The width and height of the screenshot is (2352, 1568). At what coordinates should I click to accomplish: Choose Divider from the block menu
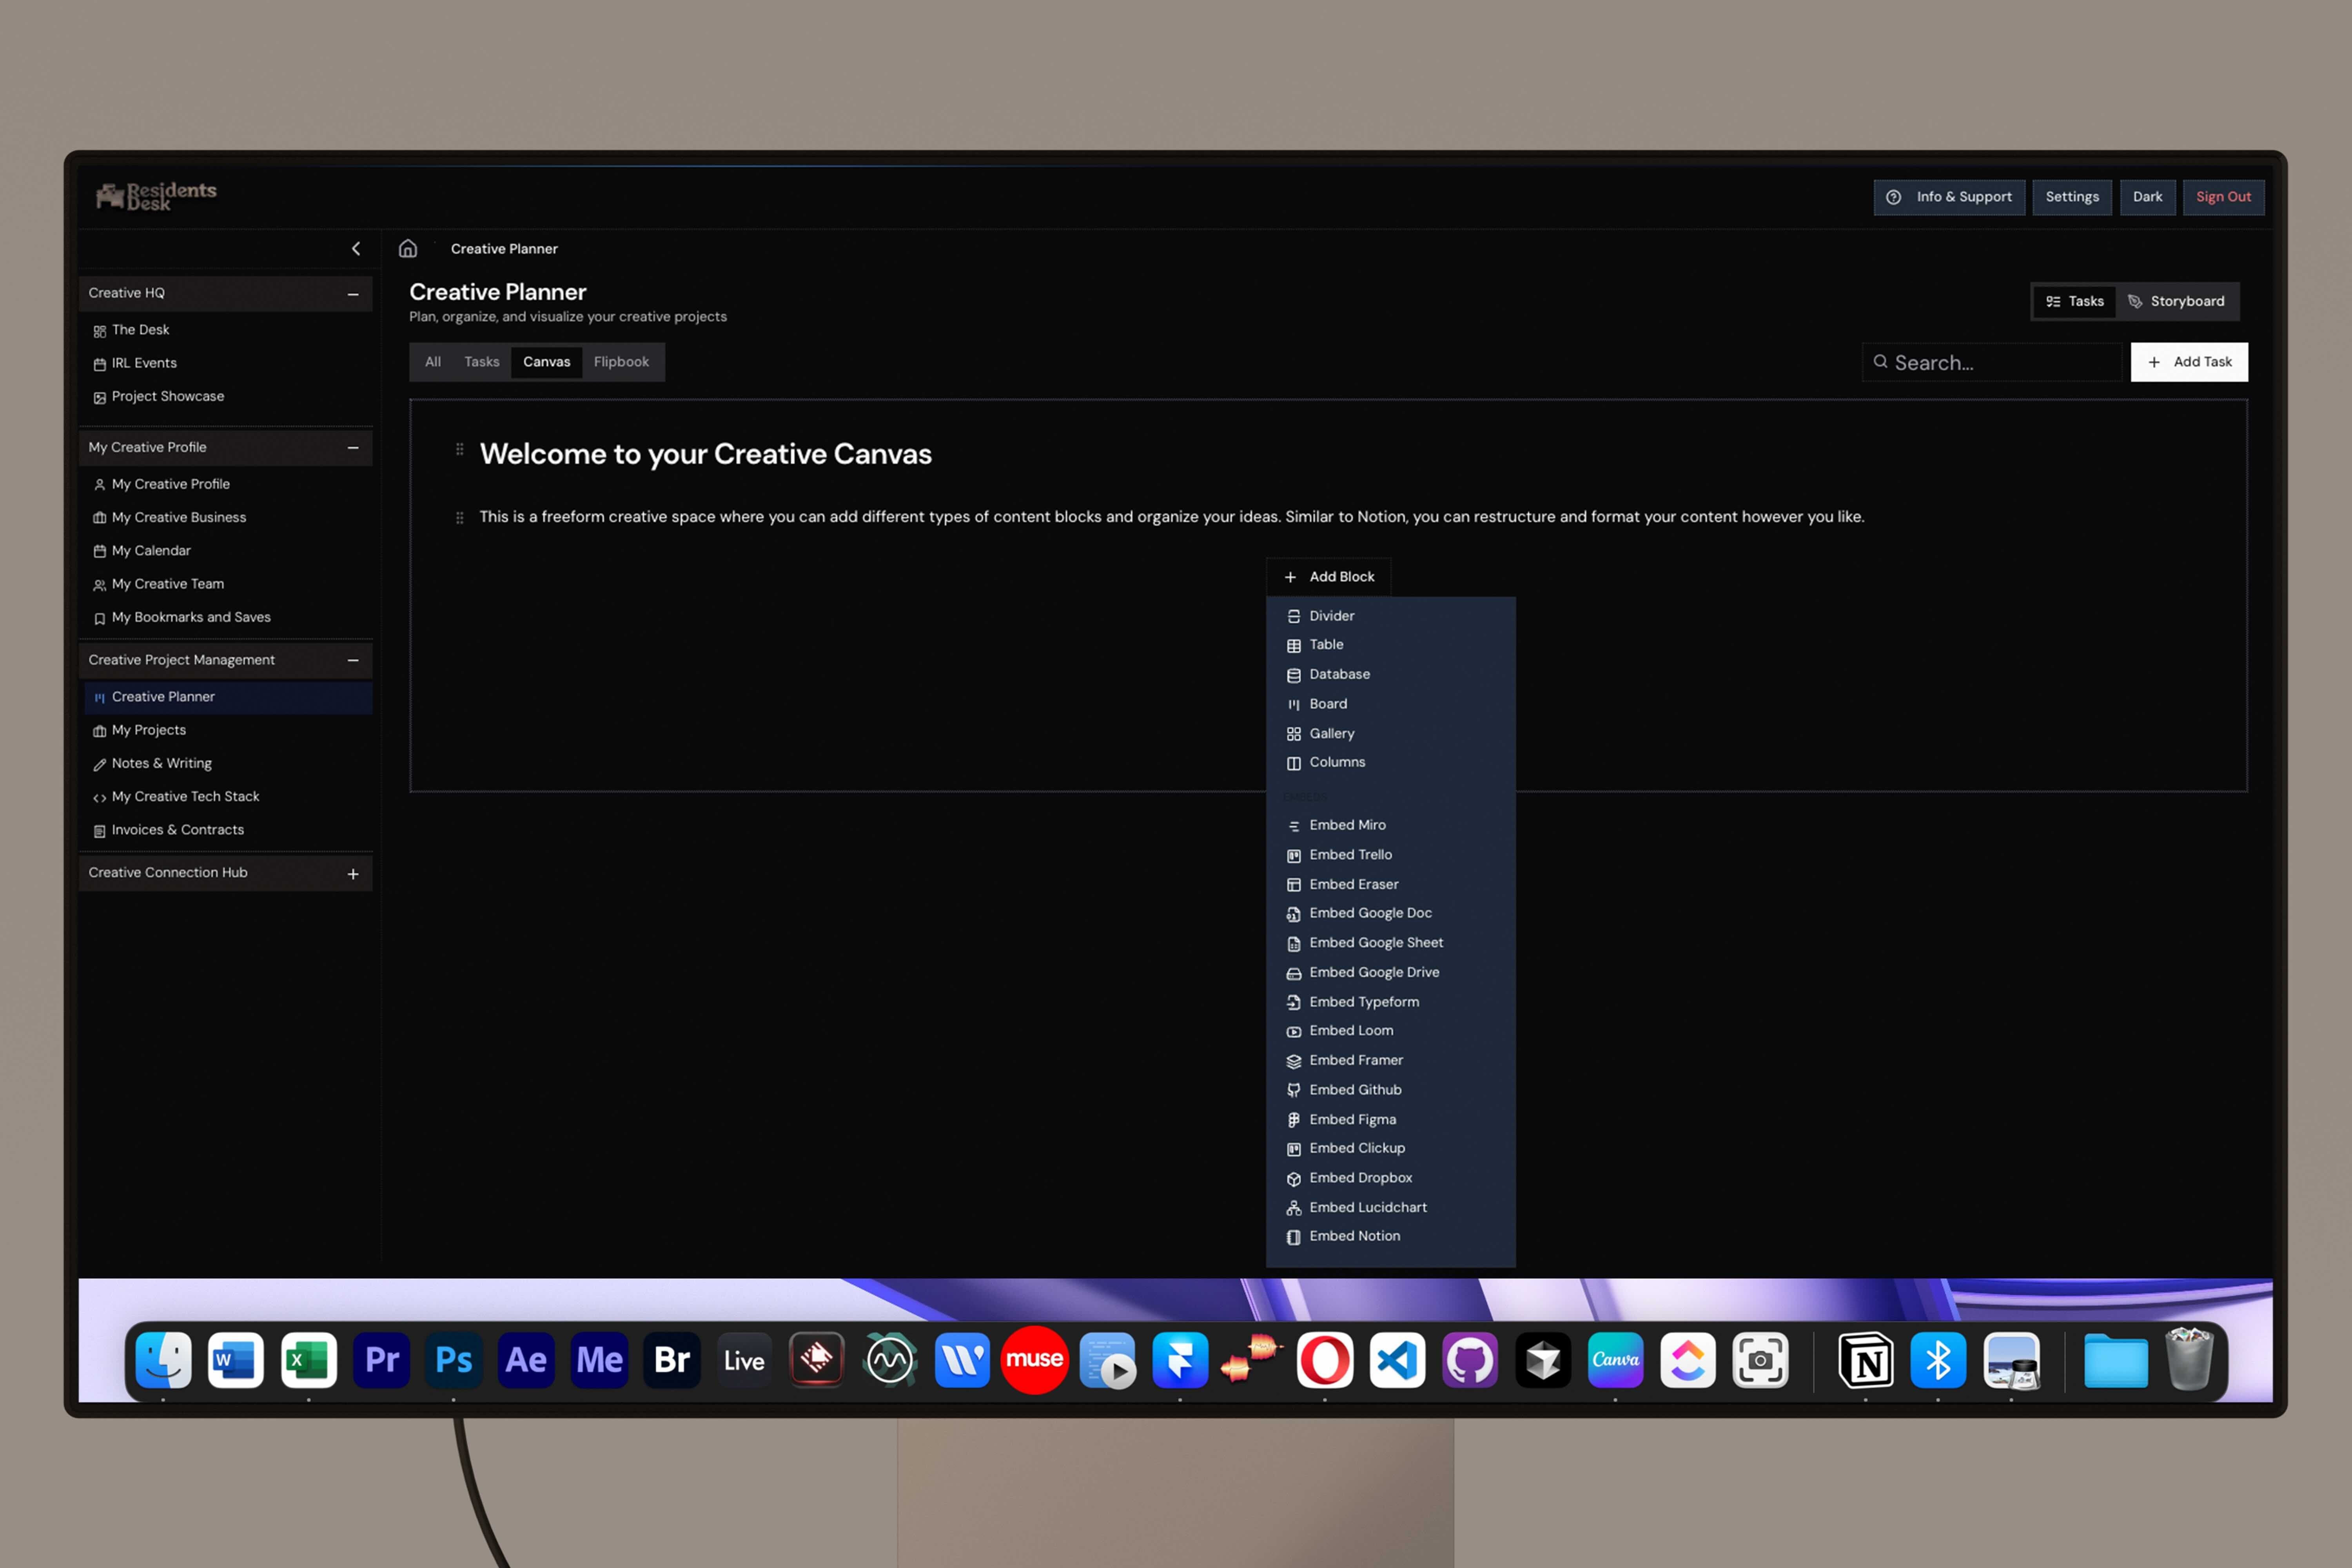(1390, 616)
